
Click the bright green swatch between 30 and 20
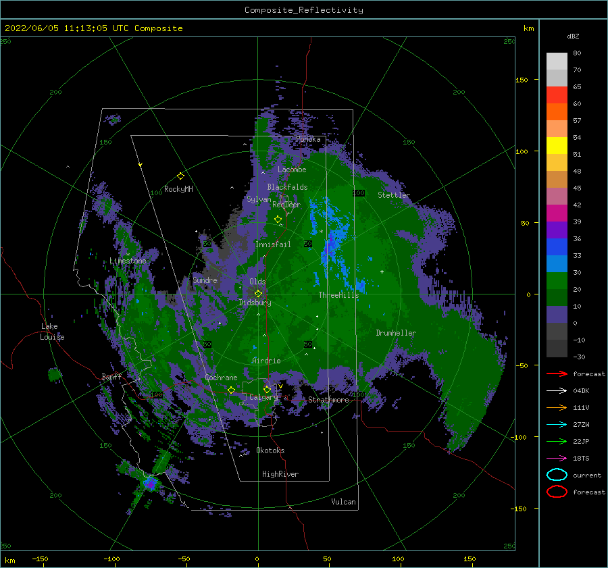pos(557,280)
